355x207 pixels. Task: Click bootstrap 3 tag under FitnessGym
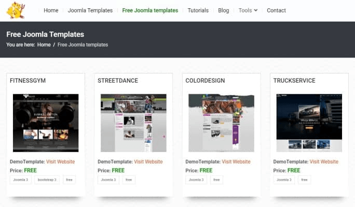47,180
